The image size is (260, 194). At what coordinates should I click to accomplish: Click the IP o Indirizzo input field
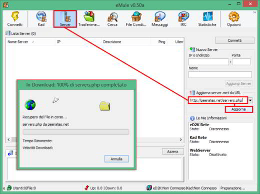(x=208, y=62)
